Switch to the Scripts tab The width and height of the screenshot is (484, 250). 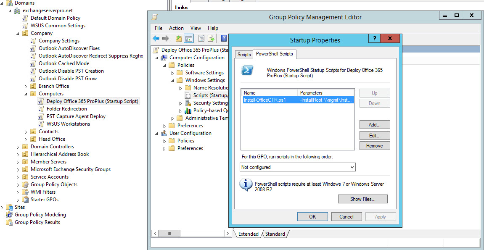(244, 54)
